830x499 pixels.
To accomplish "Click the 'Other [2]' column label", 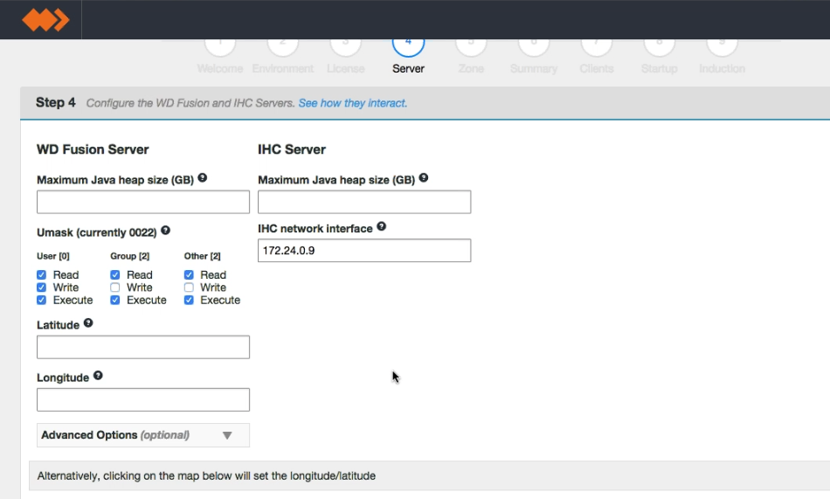I will point(202,256).
